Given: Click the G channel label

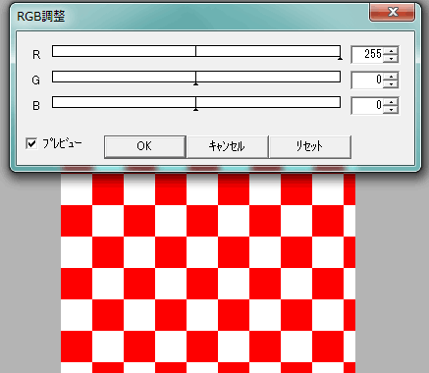Looking at the screenshot, I should click(36, 80).
